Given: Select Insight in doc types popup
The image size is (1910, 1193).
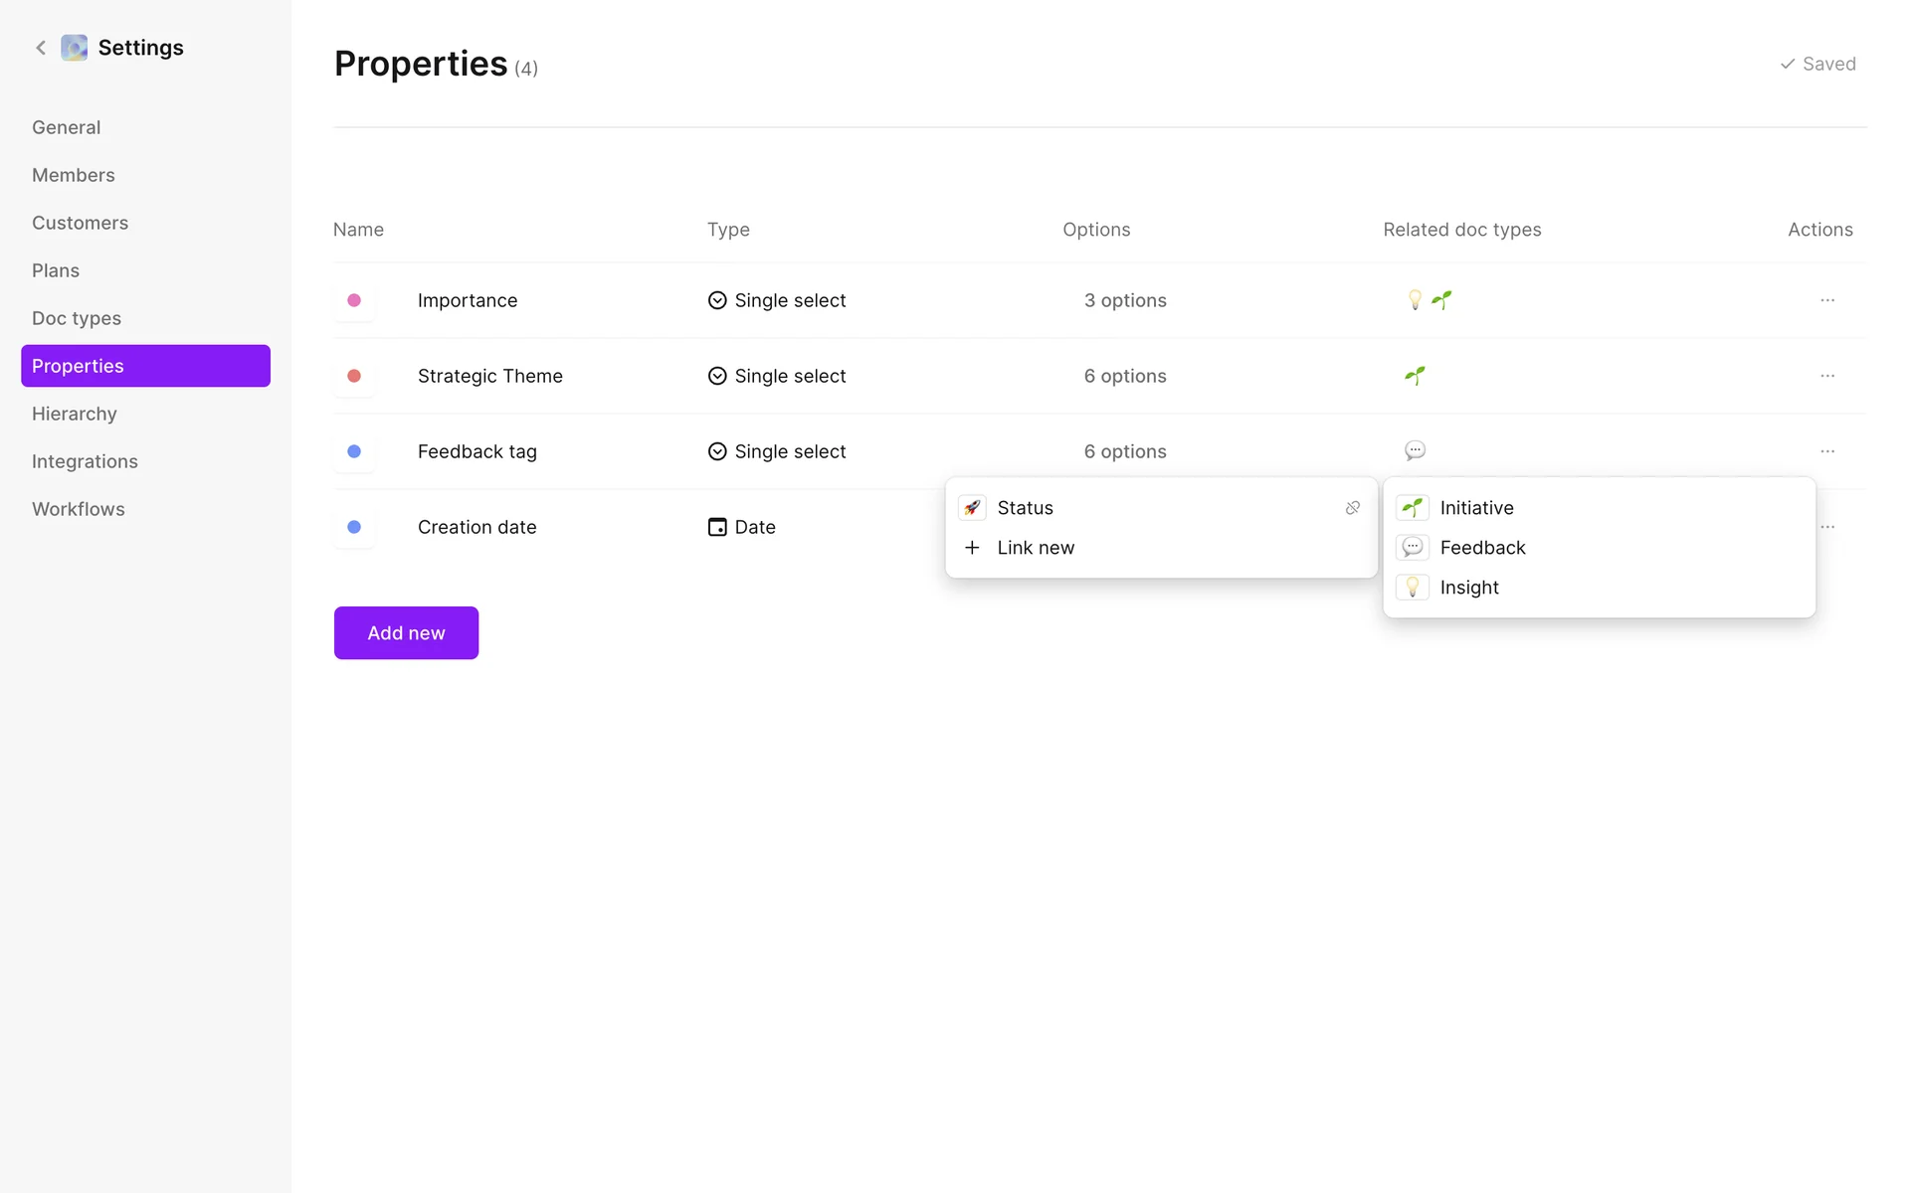Looking at the screenshot, I should [1468, 588].
